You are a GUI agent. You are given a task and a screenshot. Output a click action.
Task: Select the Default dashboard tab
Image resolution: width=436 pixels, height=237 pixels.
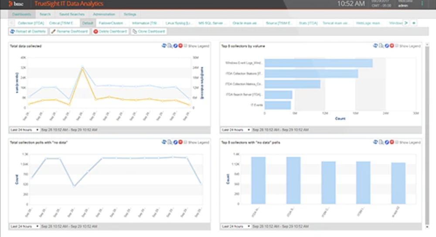[x=88, y=23]
